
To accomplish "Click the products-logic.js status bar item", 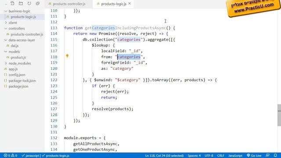I will 56,155.
